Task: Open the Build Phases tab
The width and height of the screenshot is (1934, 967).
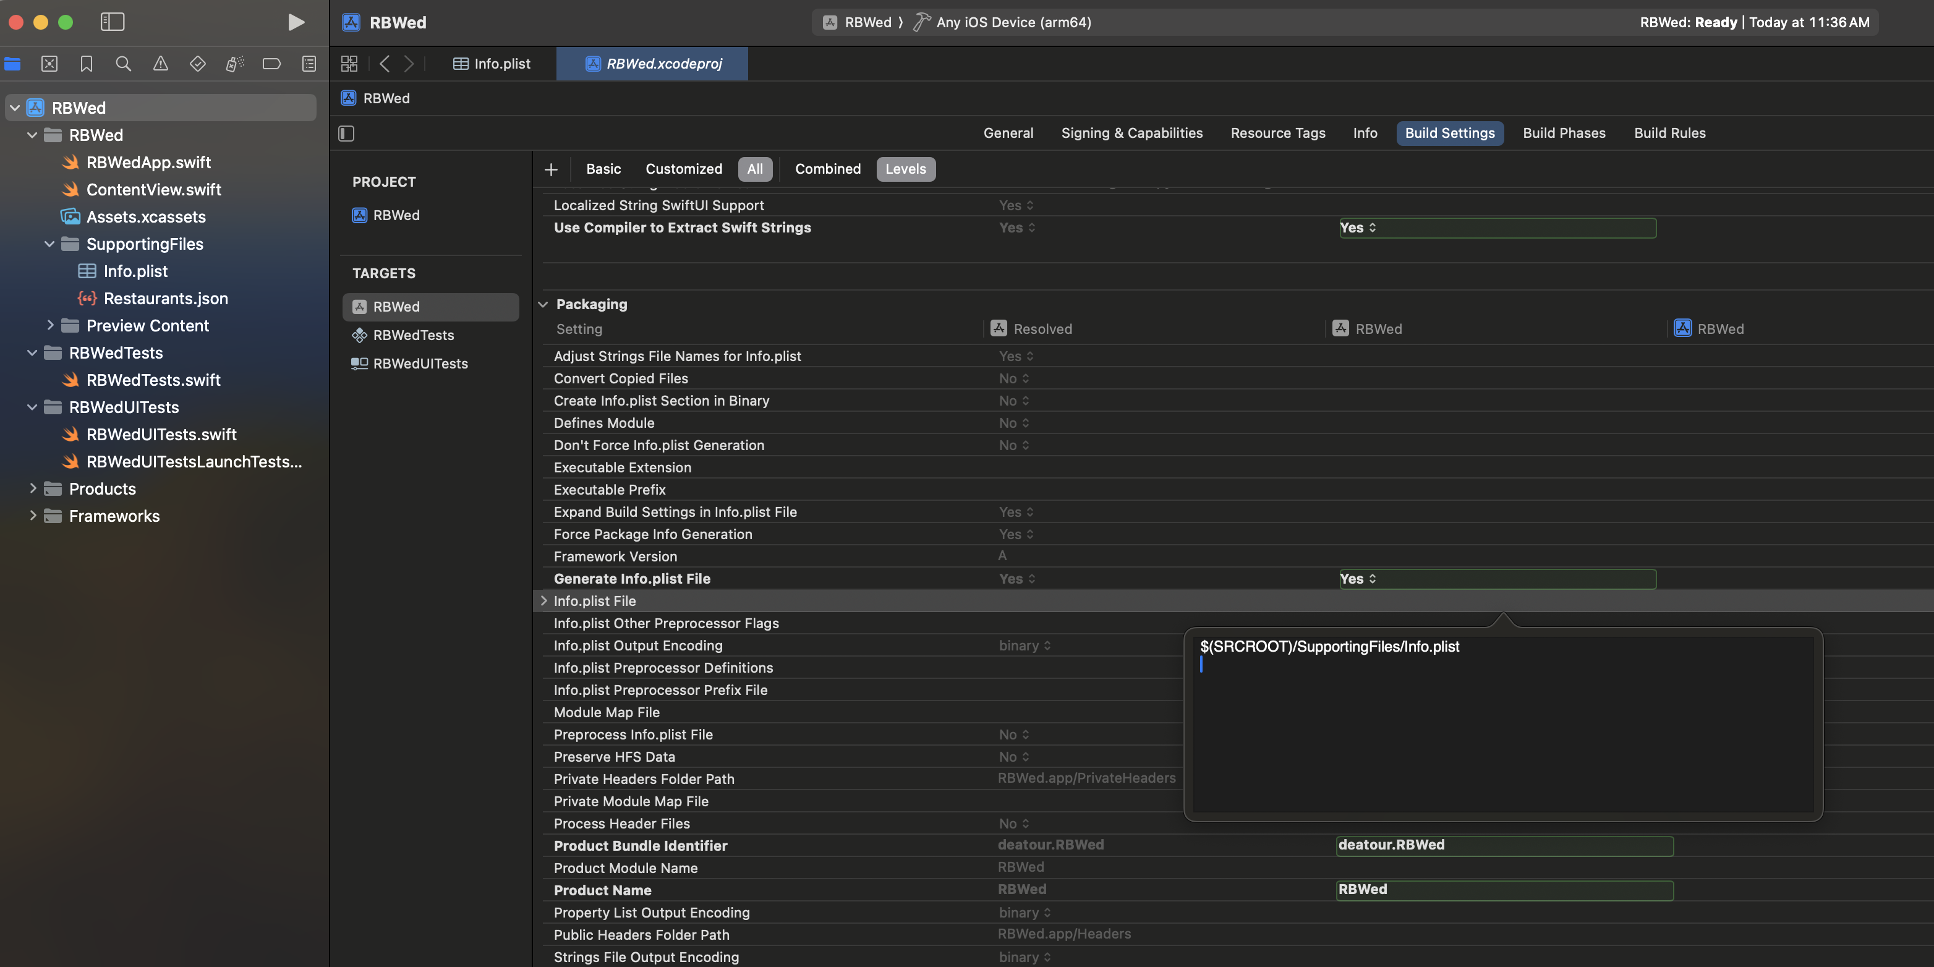Action: coord(1564,133)
